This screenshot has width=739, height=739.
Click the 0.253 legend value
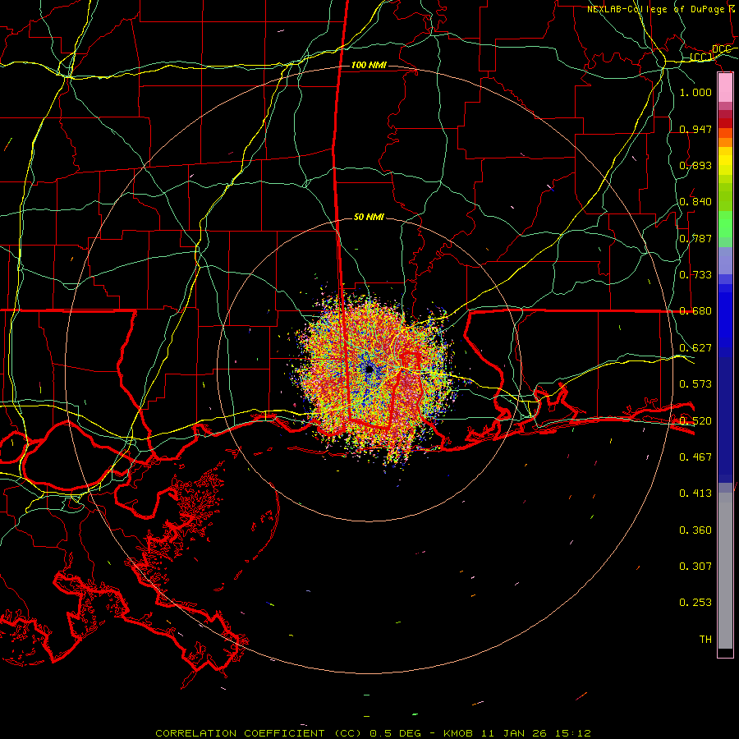[695, 603]
